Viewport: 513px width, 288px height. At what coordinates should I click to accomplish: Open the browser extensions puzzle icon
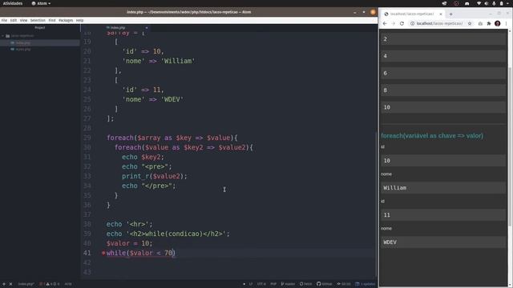489,23
